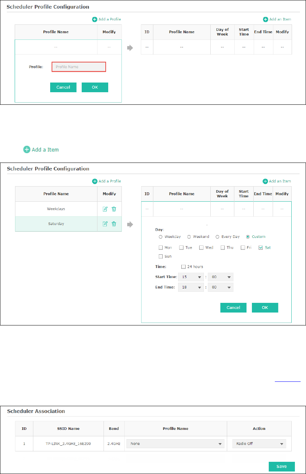Open the Start Time hour dropdown showing 15
The height and width of the screenshot is (474, 306).
191,277
